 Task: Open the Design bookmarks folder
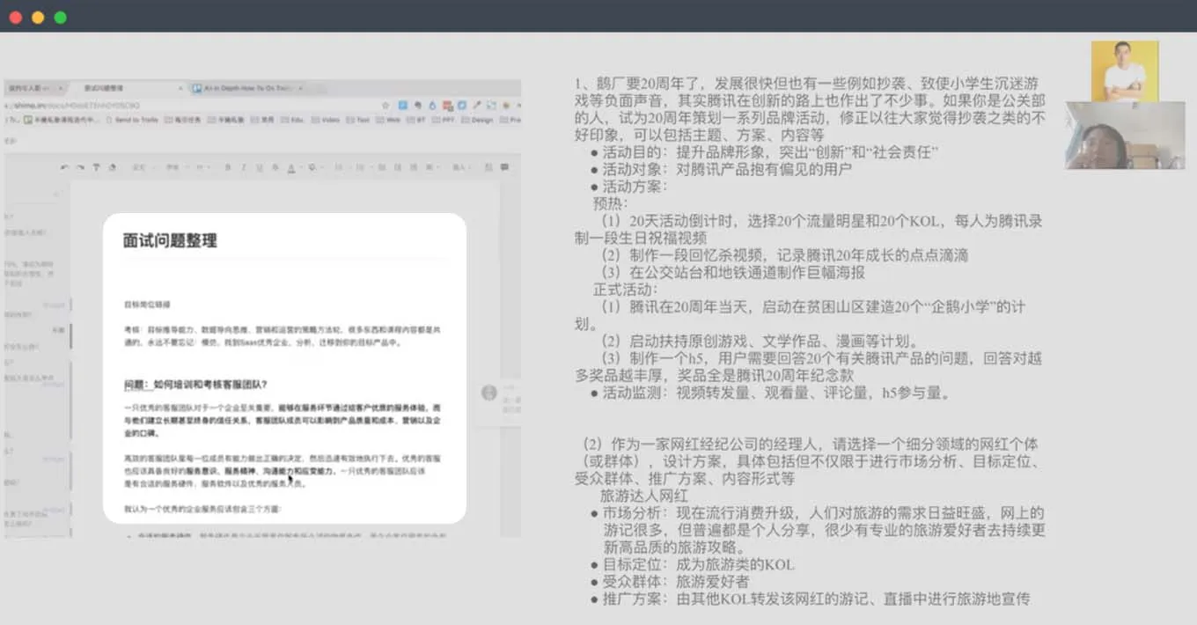[x=479, y=120]
